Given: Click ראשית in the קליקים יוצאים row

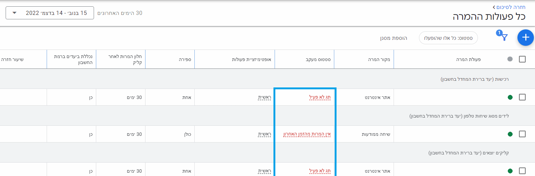Looking at the screenshot, I should click(x=265, y=171).
